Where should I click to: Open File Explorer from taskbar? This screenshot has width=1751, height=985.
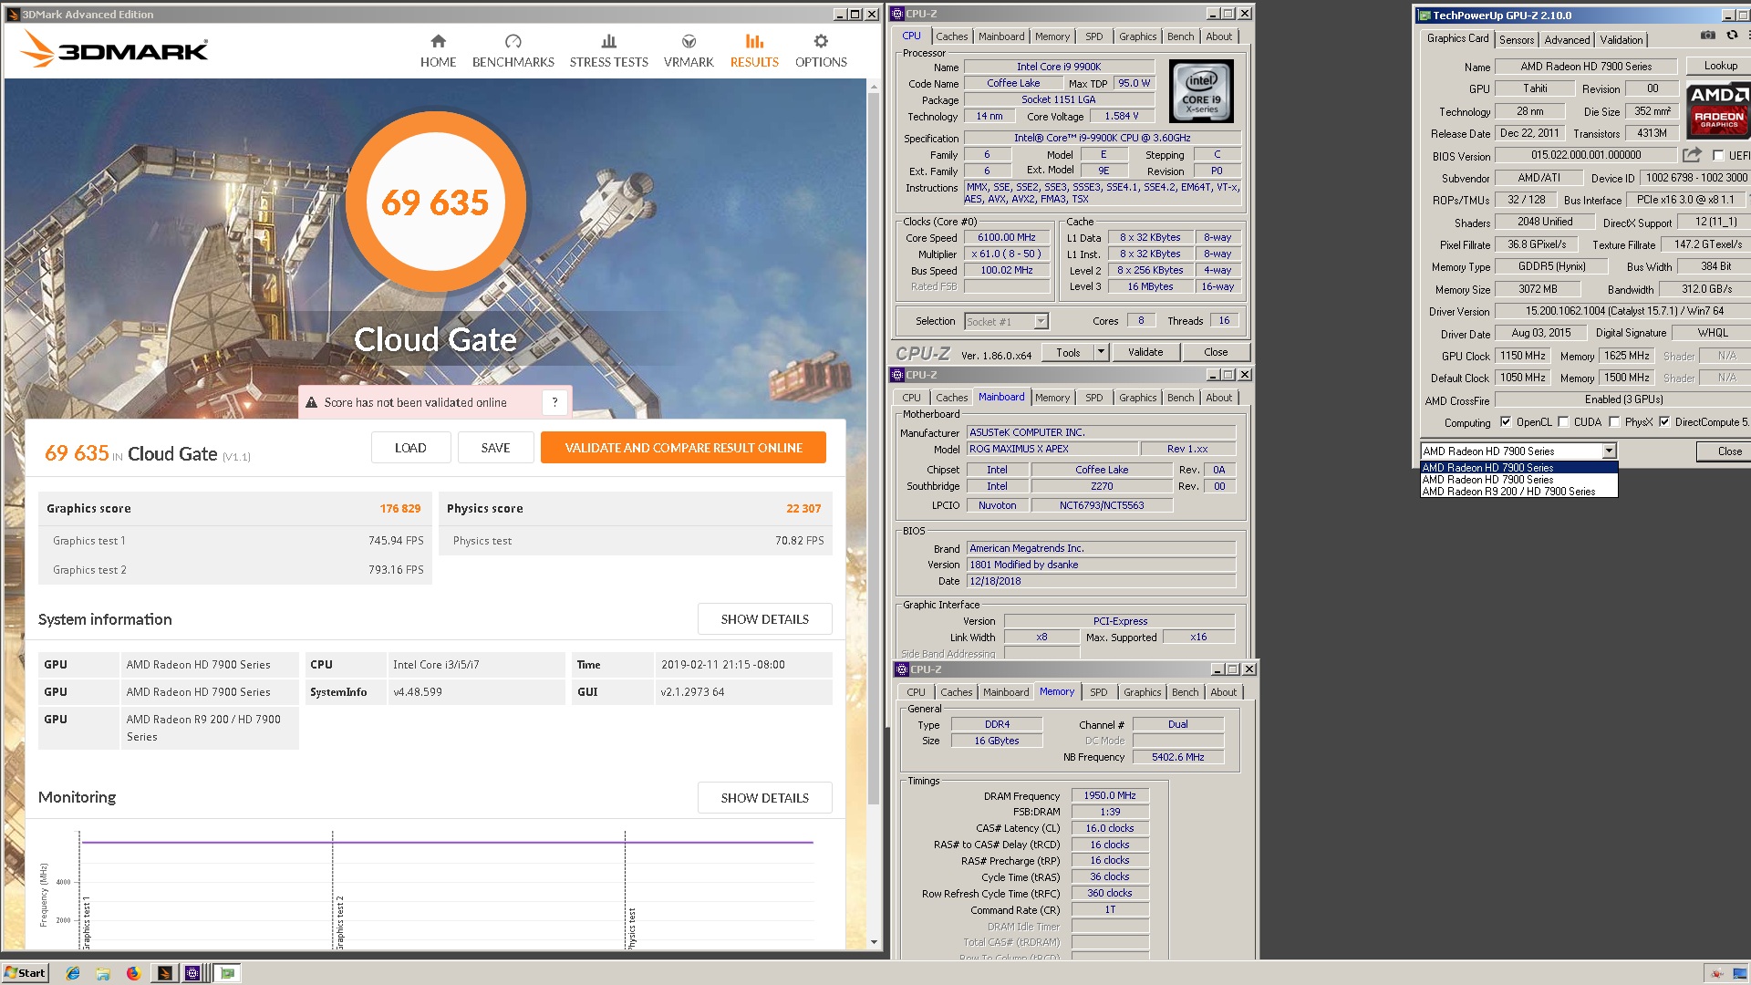click(x=103, y=973)
